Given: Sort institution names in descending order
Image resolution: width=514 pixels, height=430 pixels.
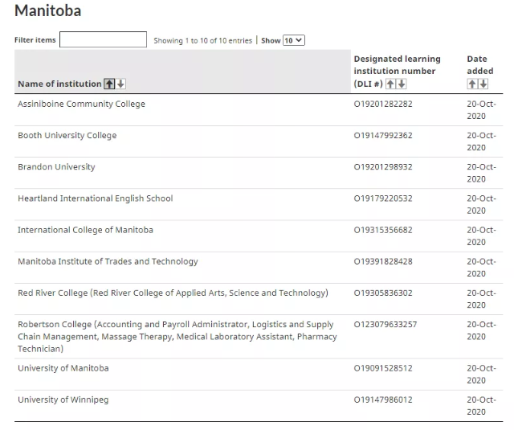Looking at the screenshot, I should [121, 84].
